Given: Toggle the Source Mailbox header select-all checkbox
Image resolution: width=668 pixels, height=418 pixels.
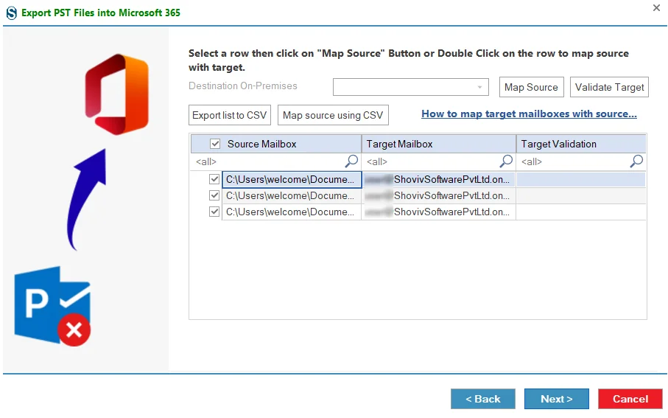Looking at the screenshot, I should (215, 144).
